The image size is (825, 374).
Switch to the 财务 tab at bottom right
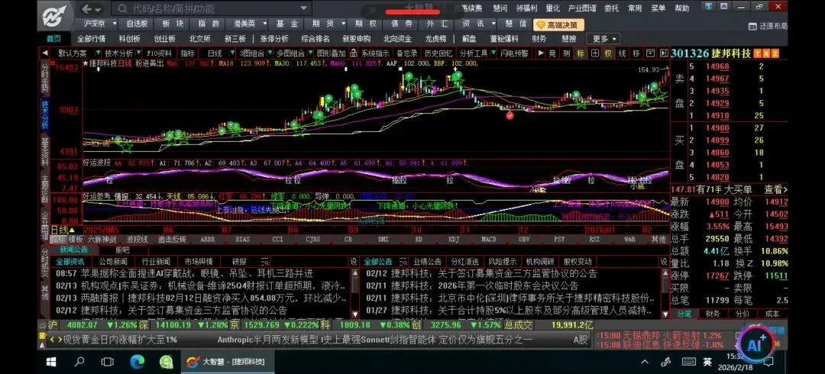pyautogui.click(x=713, y=314)
